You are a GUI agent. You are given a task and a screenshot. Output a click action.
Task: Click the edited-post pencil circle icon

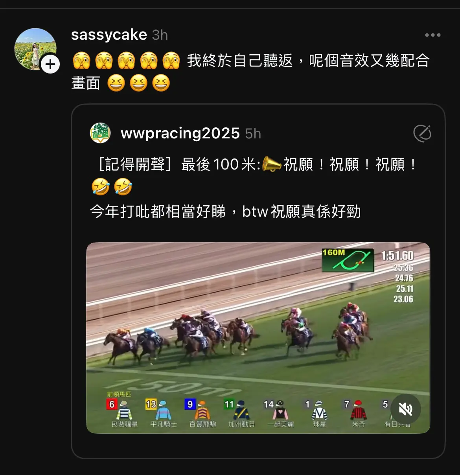click(x=422, y=133)
